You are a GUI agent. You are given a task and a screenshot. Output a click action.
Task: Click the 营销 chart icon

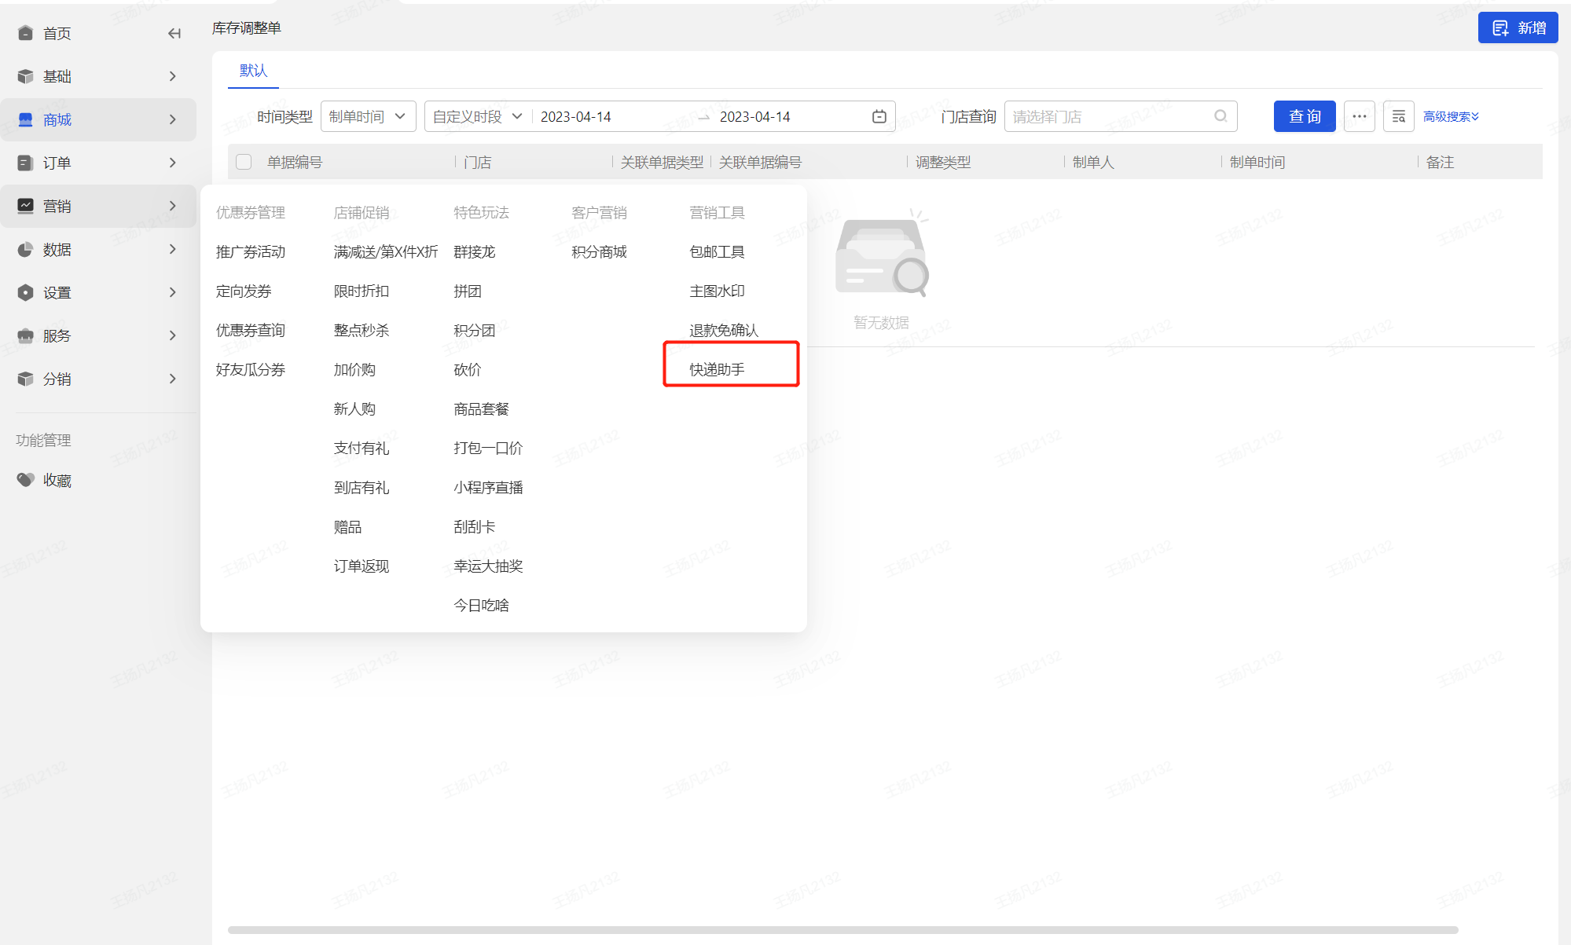coord(25,206)
